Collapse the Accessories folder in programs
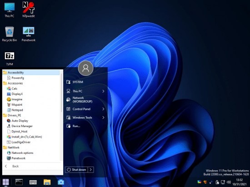The width and height of the screenshot is (250, 187). coord(15,83)
